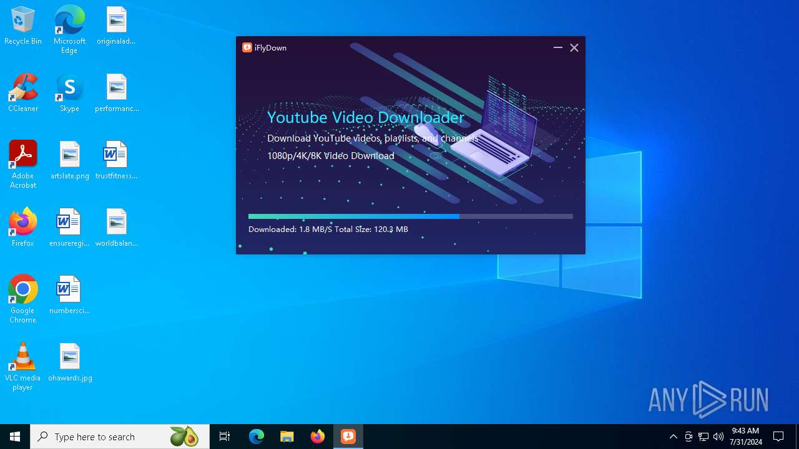Open Task View on the taskbar
The width and height of the screenshot is (799, 449).
[x=225, y=437]
